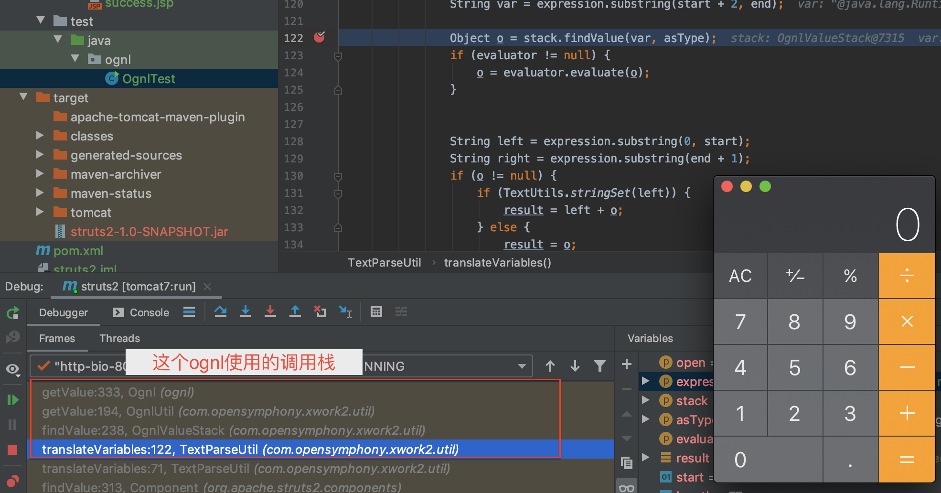Expand the classes folder
The image size is (941, 493).
pos(40,136)
